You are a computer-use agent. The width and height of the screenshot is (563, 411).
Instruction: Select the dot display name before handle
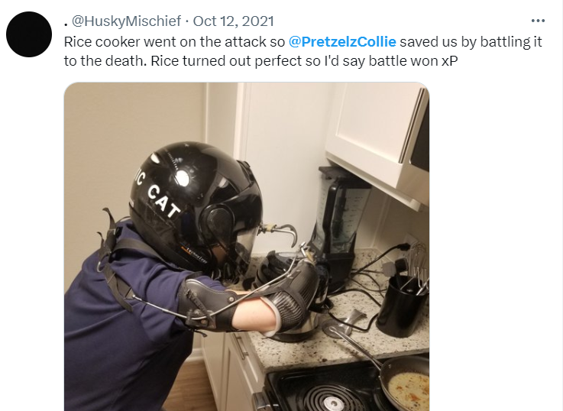click(x=66, y=24)
